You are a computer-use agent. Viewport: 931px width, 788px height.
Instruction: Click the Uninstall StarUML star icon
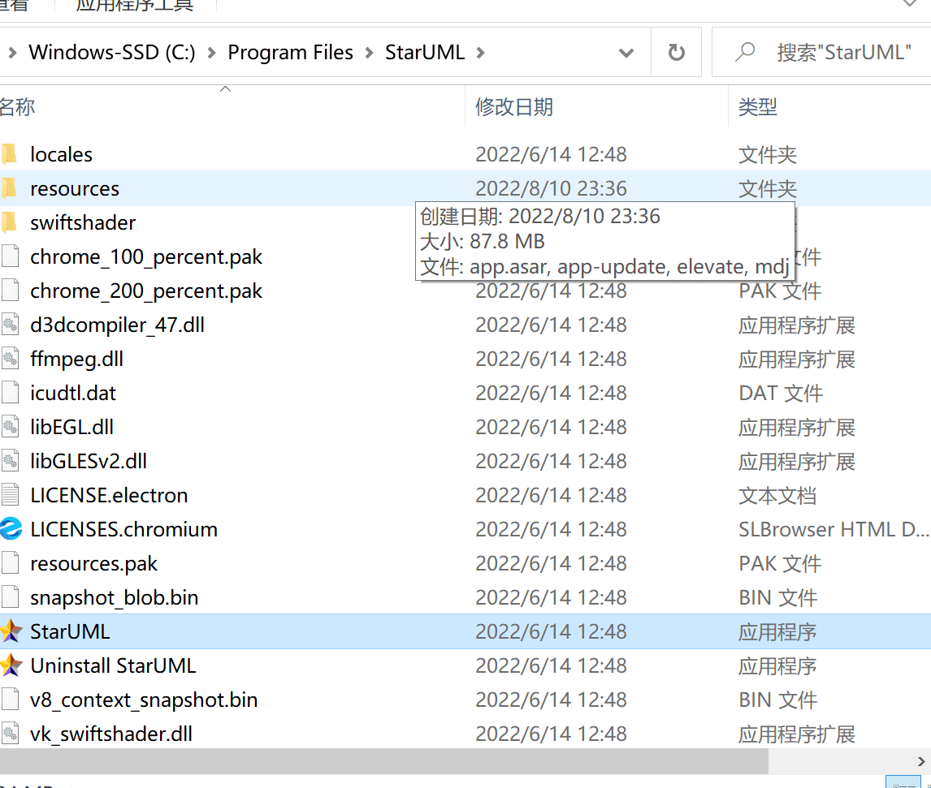pyautogui.click(x=11, y=665)
